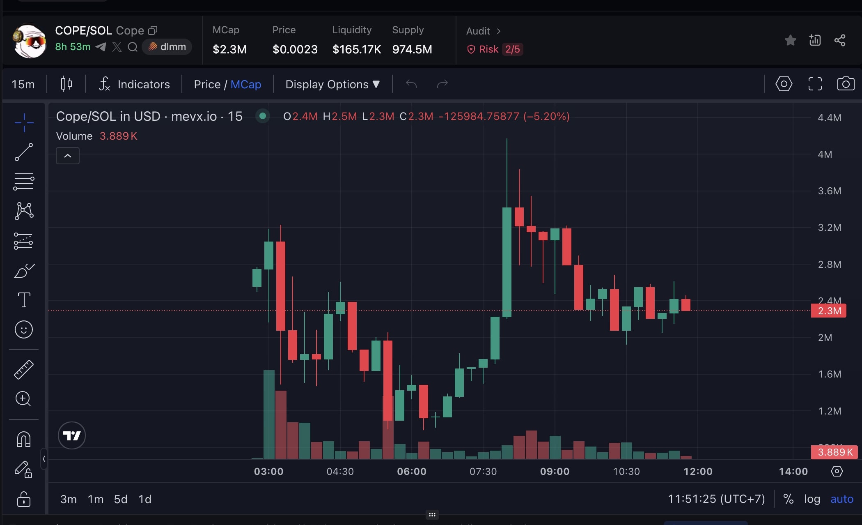Open the X (Twitter) link for Cope
Screen dimensions: 862x525
(x=117, y=47)
